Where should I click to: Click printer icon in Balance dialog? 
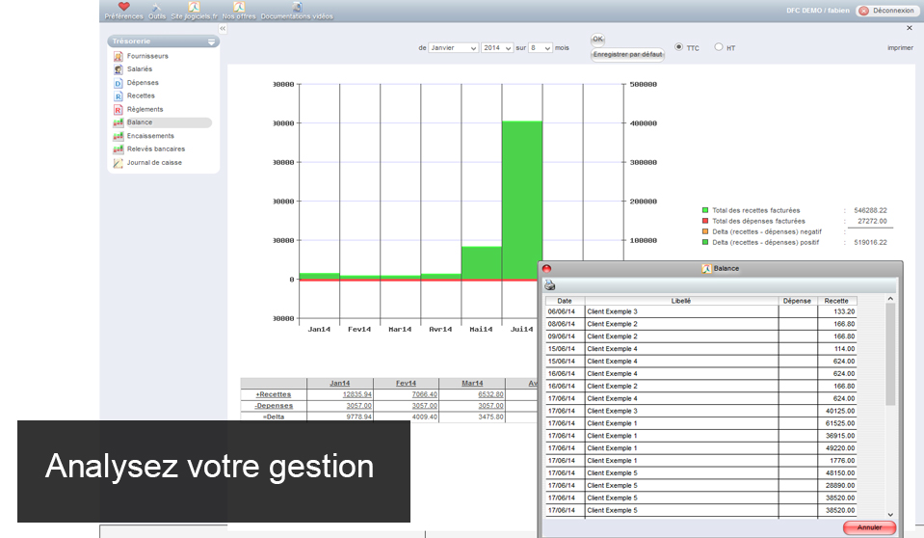[550, 285]
